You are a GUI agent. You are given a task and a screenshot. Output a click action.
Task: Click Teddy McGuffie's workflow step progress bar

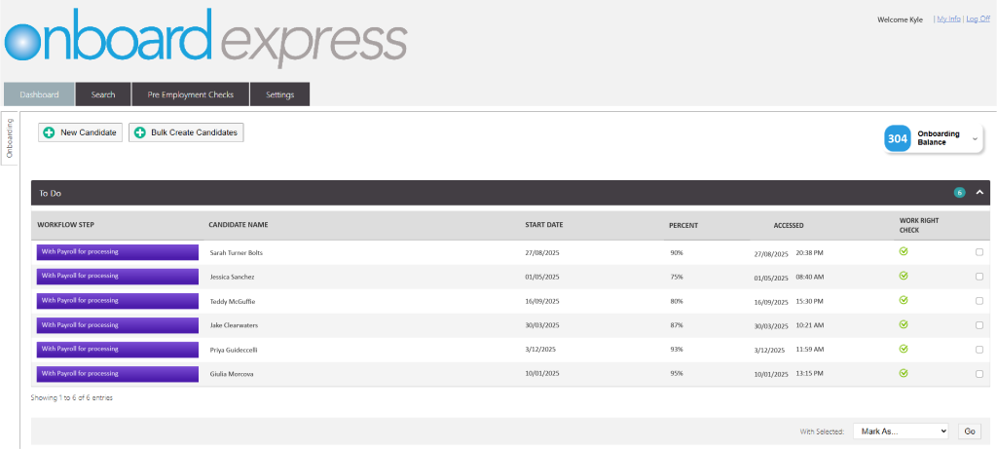(x=117, y=301)
